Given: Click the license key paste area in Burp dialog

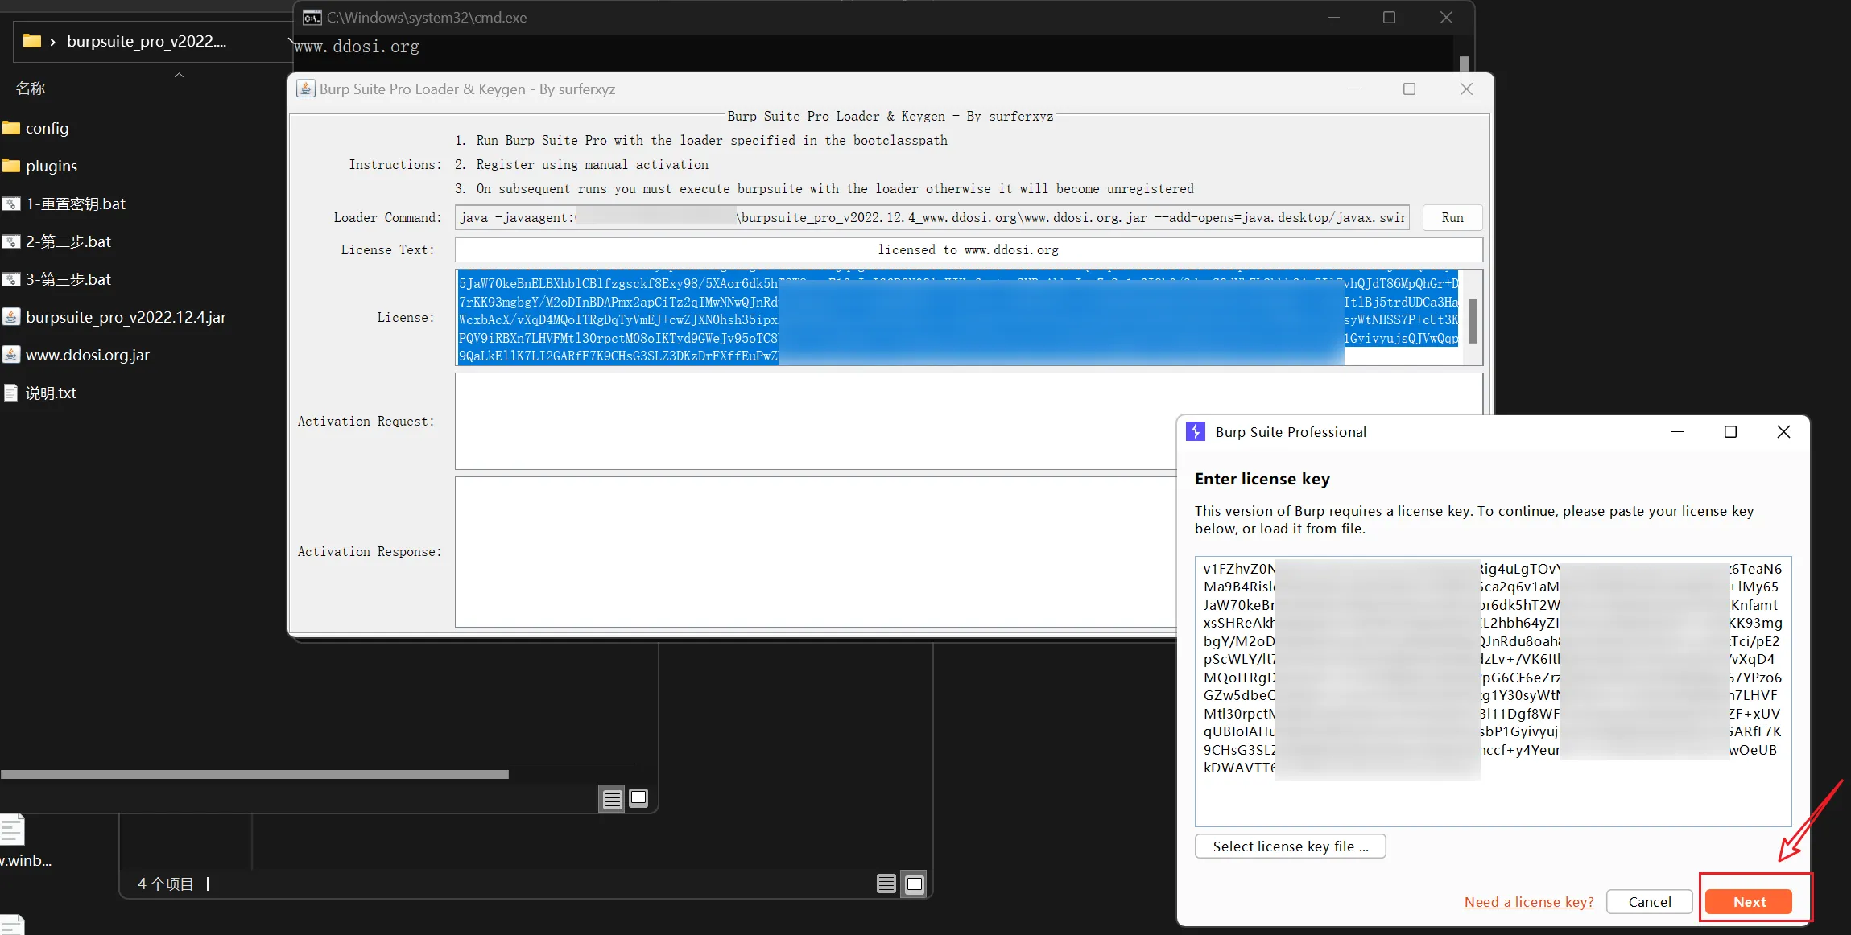Looking at the screenshot, I should point(1493,691).
